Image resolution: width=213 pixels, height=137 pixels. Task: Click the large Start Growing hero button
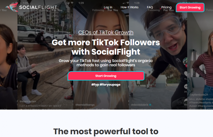106,76
